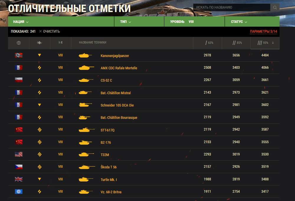Open the AMX CDC Rafale Mortelle link

pyautogui.click(x=119, y=68)
